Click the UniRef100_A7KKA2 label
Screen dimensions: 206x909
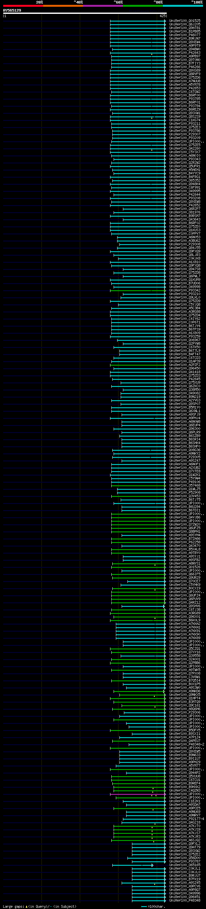(x=185, y=624)
